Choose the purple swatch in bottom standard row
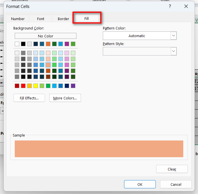The height and width of the screenshot is (194, 198). (73, 86)
